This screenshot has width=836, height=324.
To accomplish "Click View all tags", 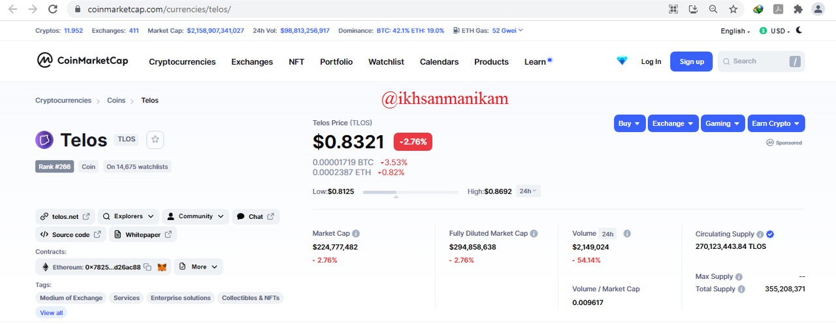I will coord(52,313).
